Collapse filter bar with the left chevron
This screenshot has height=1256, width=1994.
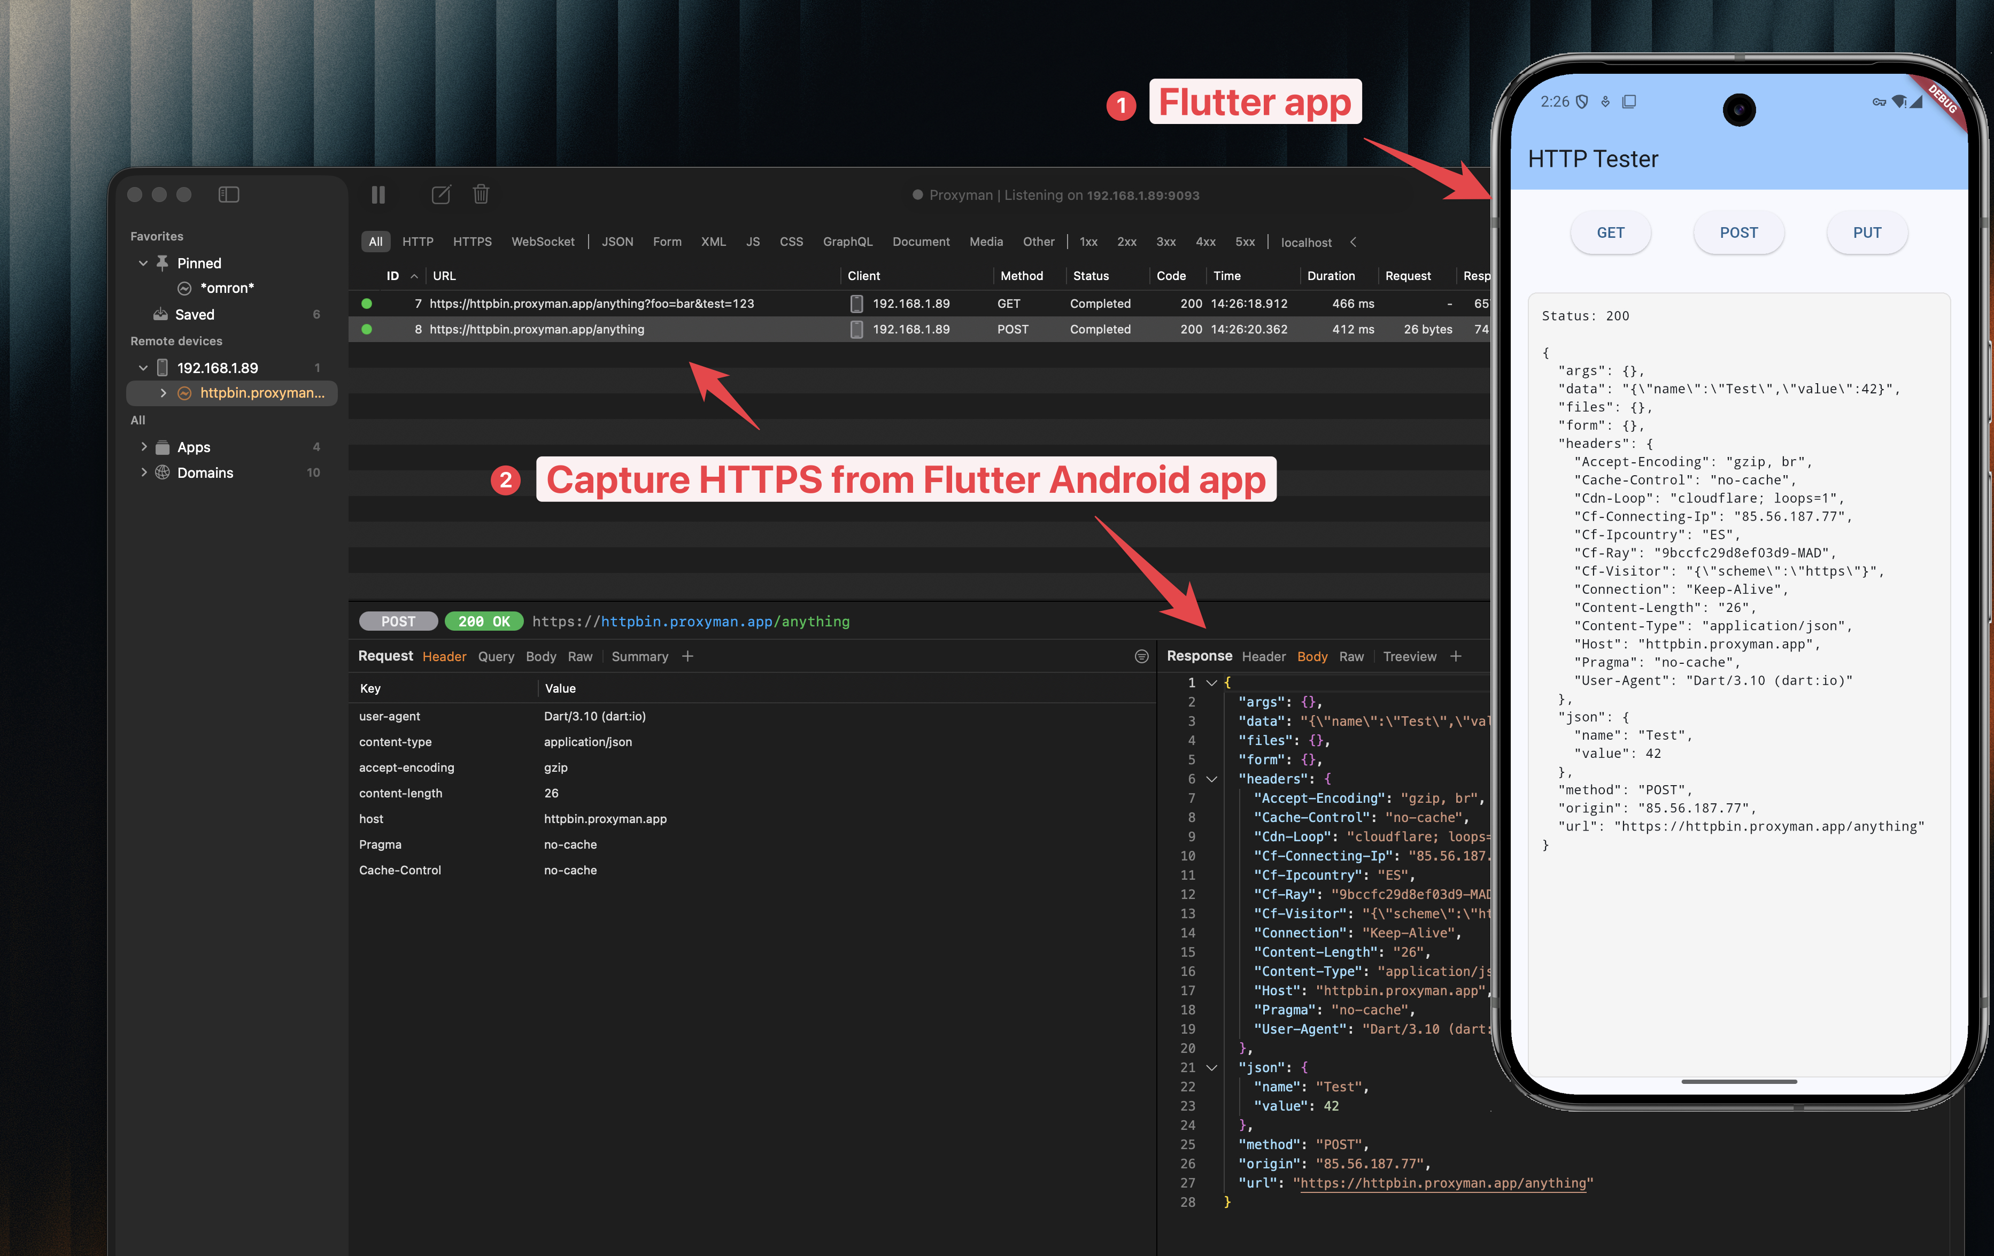pyautogui.click(x=1353, y=242)
